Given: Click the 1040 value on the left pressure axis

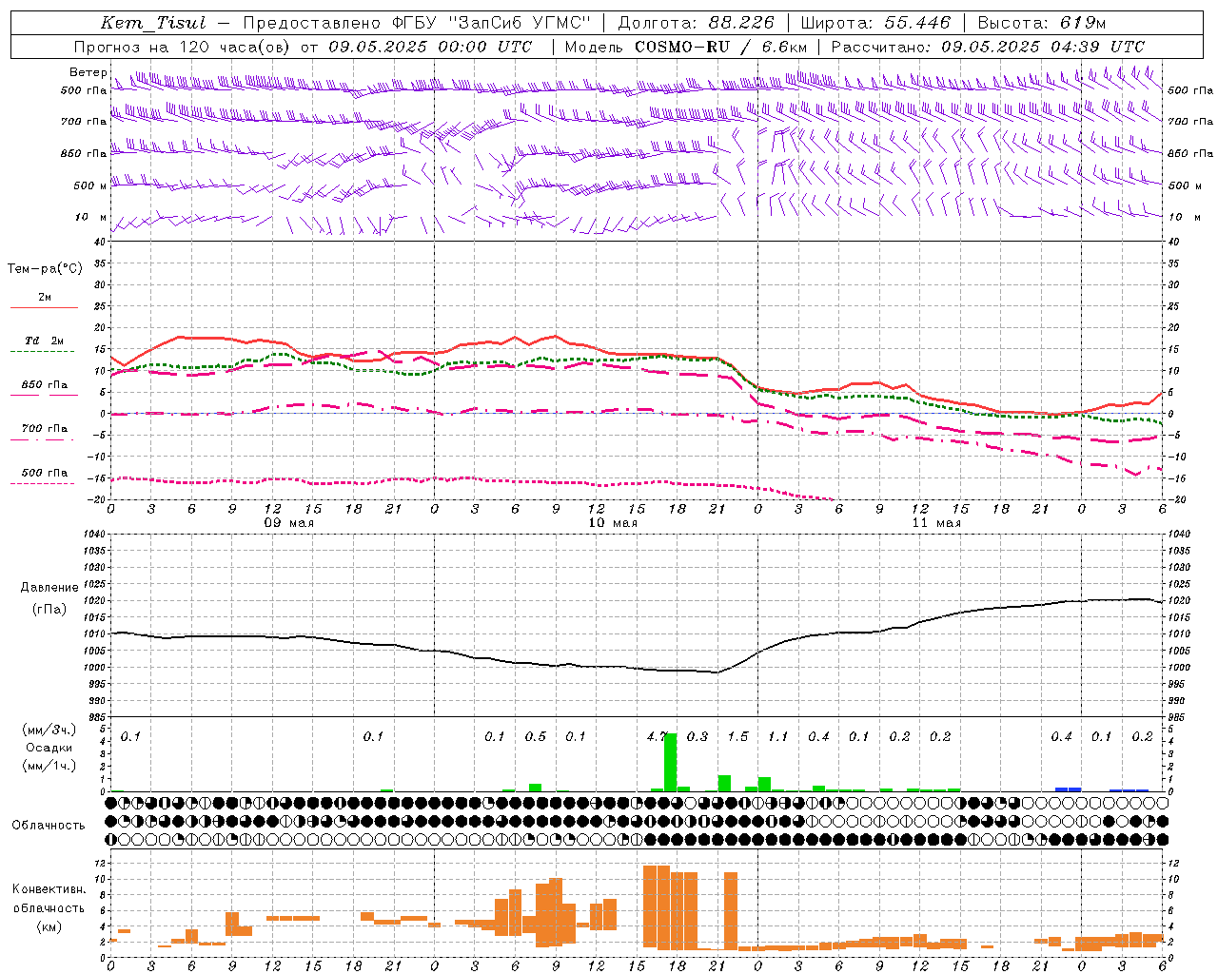Looking at the screenshot, I should pos(93,534).
